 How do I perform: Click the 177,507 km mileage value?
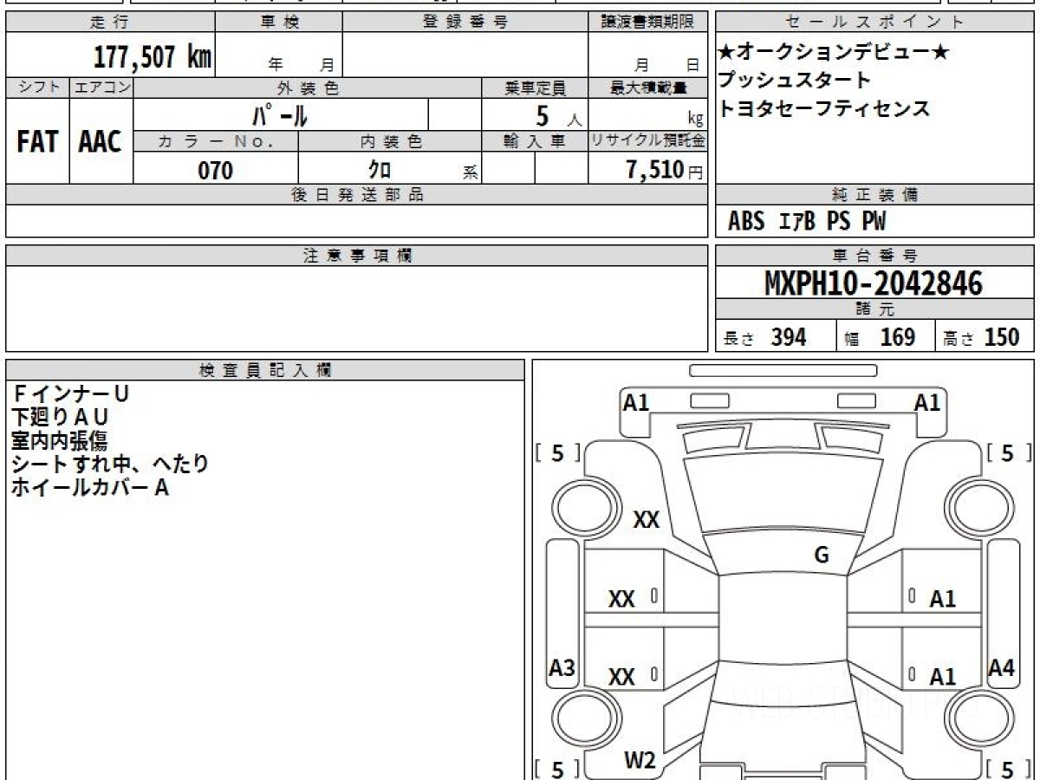(153, 57)
